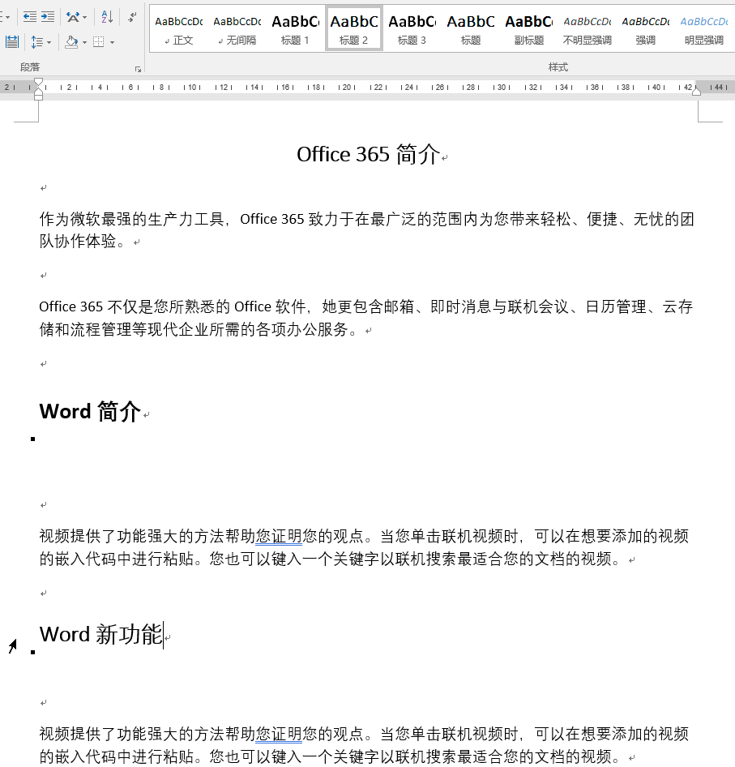Select the highlighted 标题 2 style
Image resolution: width=735 pixels, height=767 pixels.
(354, 28)
